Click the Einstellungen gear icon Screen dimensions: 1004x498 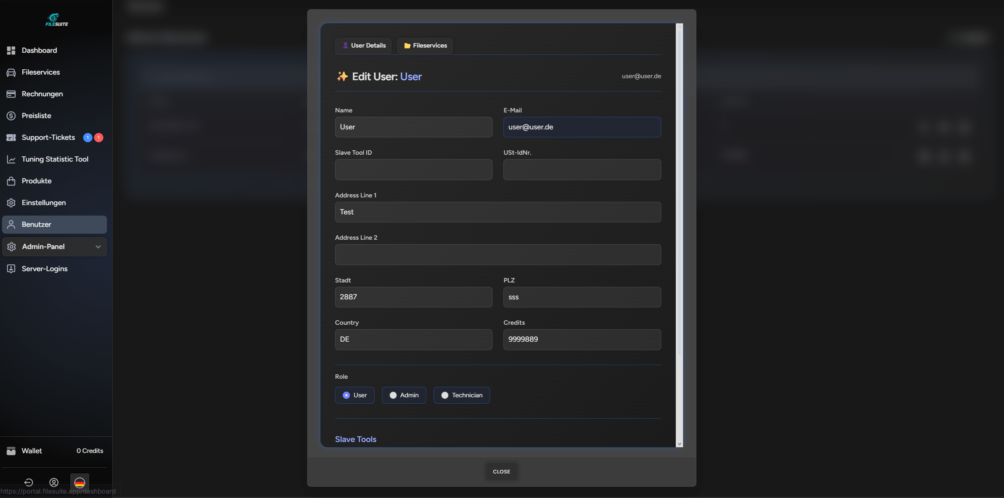pos(11,202)
